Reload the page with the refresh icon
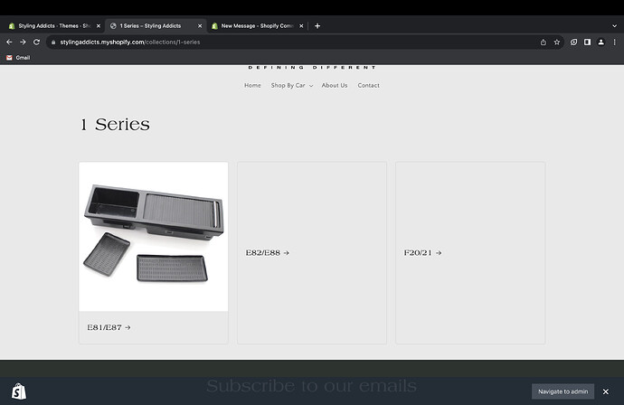The width and height of the screenshot is (624, 405). (x=36, y=42)
